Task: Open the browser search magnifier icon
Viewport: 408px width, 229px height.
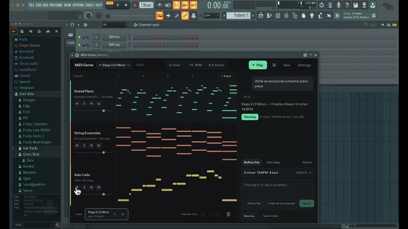Action: (58, 225)
